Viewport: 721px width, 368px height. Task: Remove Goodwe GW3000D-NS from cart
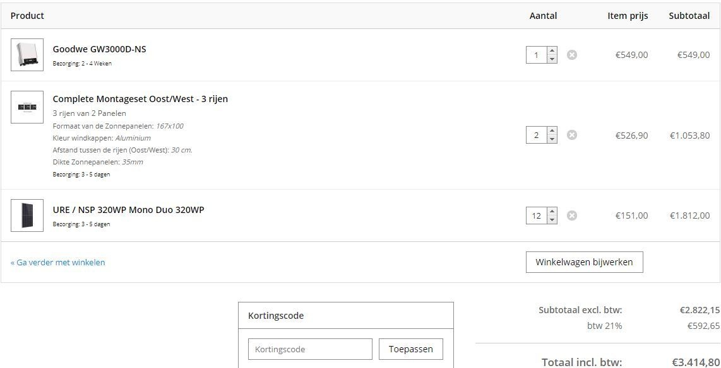pyautogui.click(x=572, y=55)
